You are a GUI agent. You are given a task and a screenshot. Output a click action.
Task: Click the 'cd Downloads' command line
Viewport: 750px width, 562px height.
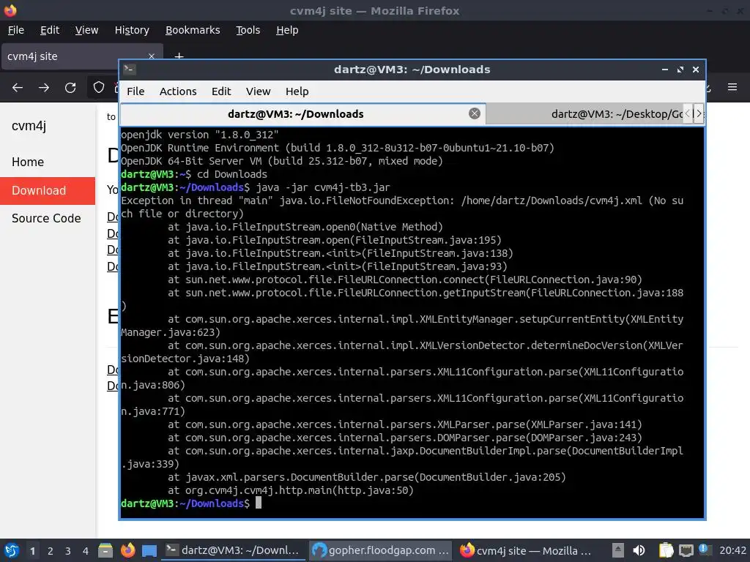(x=232, y=174)
